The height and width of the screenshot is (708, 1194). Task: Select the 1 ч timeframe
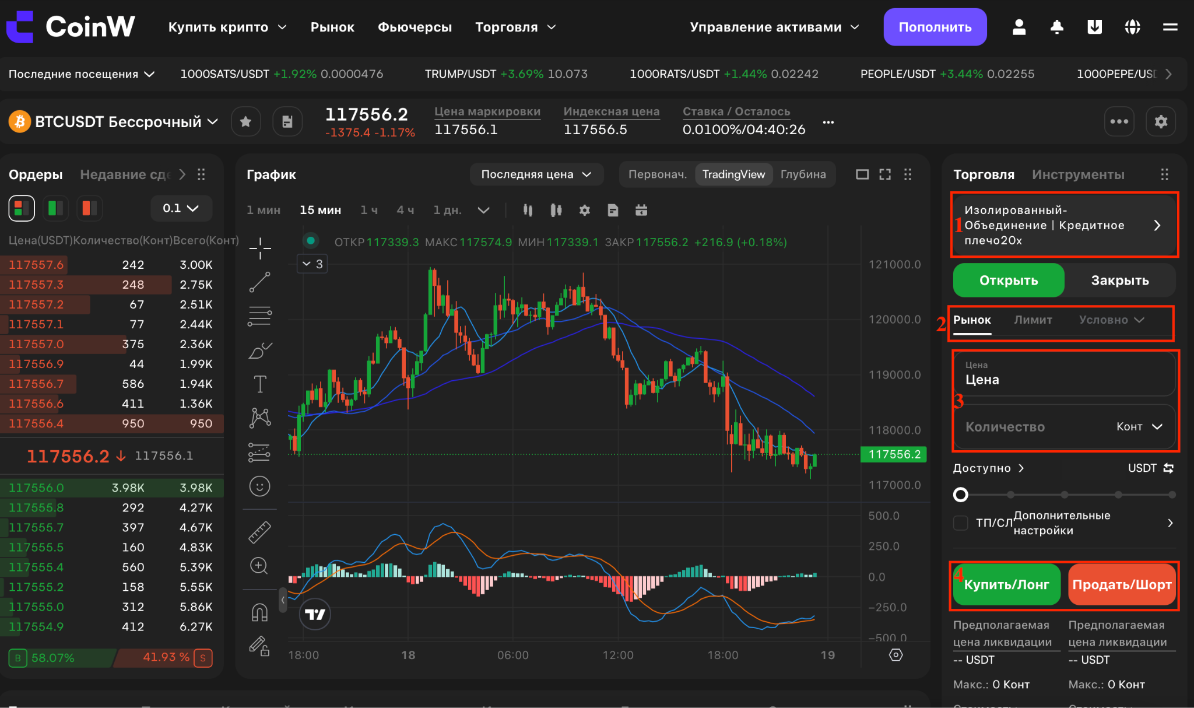[x=369, y=210]
